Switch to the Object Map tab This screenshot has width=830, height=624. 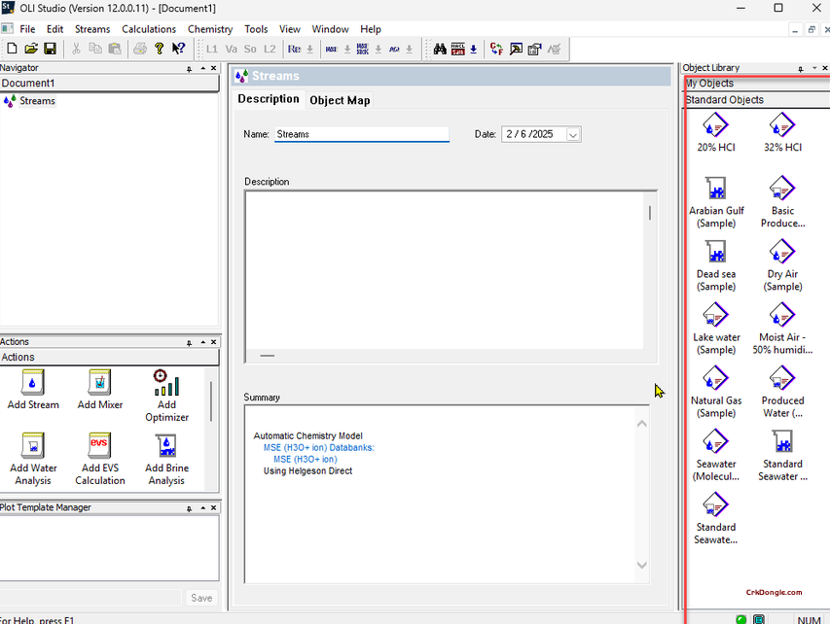pyautogui.click(x=340, y=100)
